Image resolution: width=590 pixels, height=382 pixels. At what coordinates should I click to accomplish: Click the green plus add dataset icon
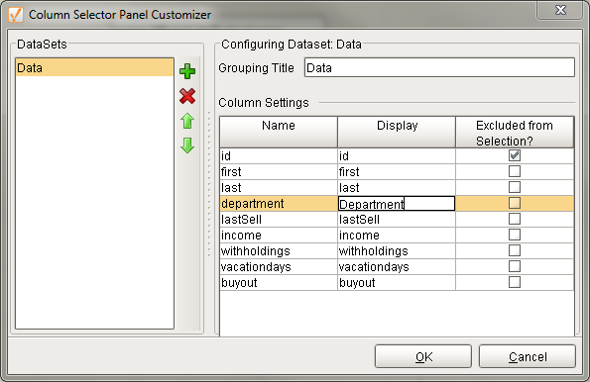tap(187, 71)
